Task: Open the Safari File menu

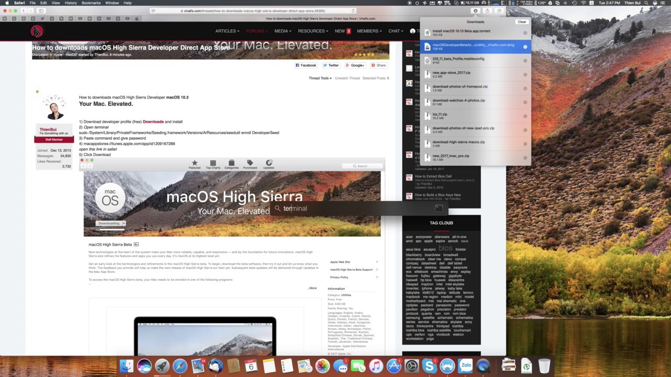Action: pyautogui.click(x=32, y=3)
